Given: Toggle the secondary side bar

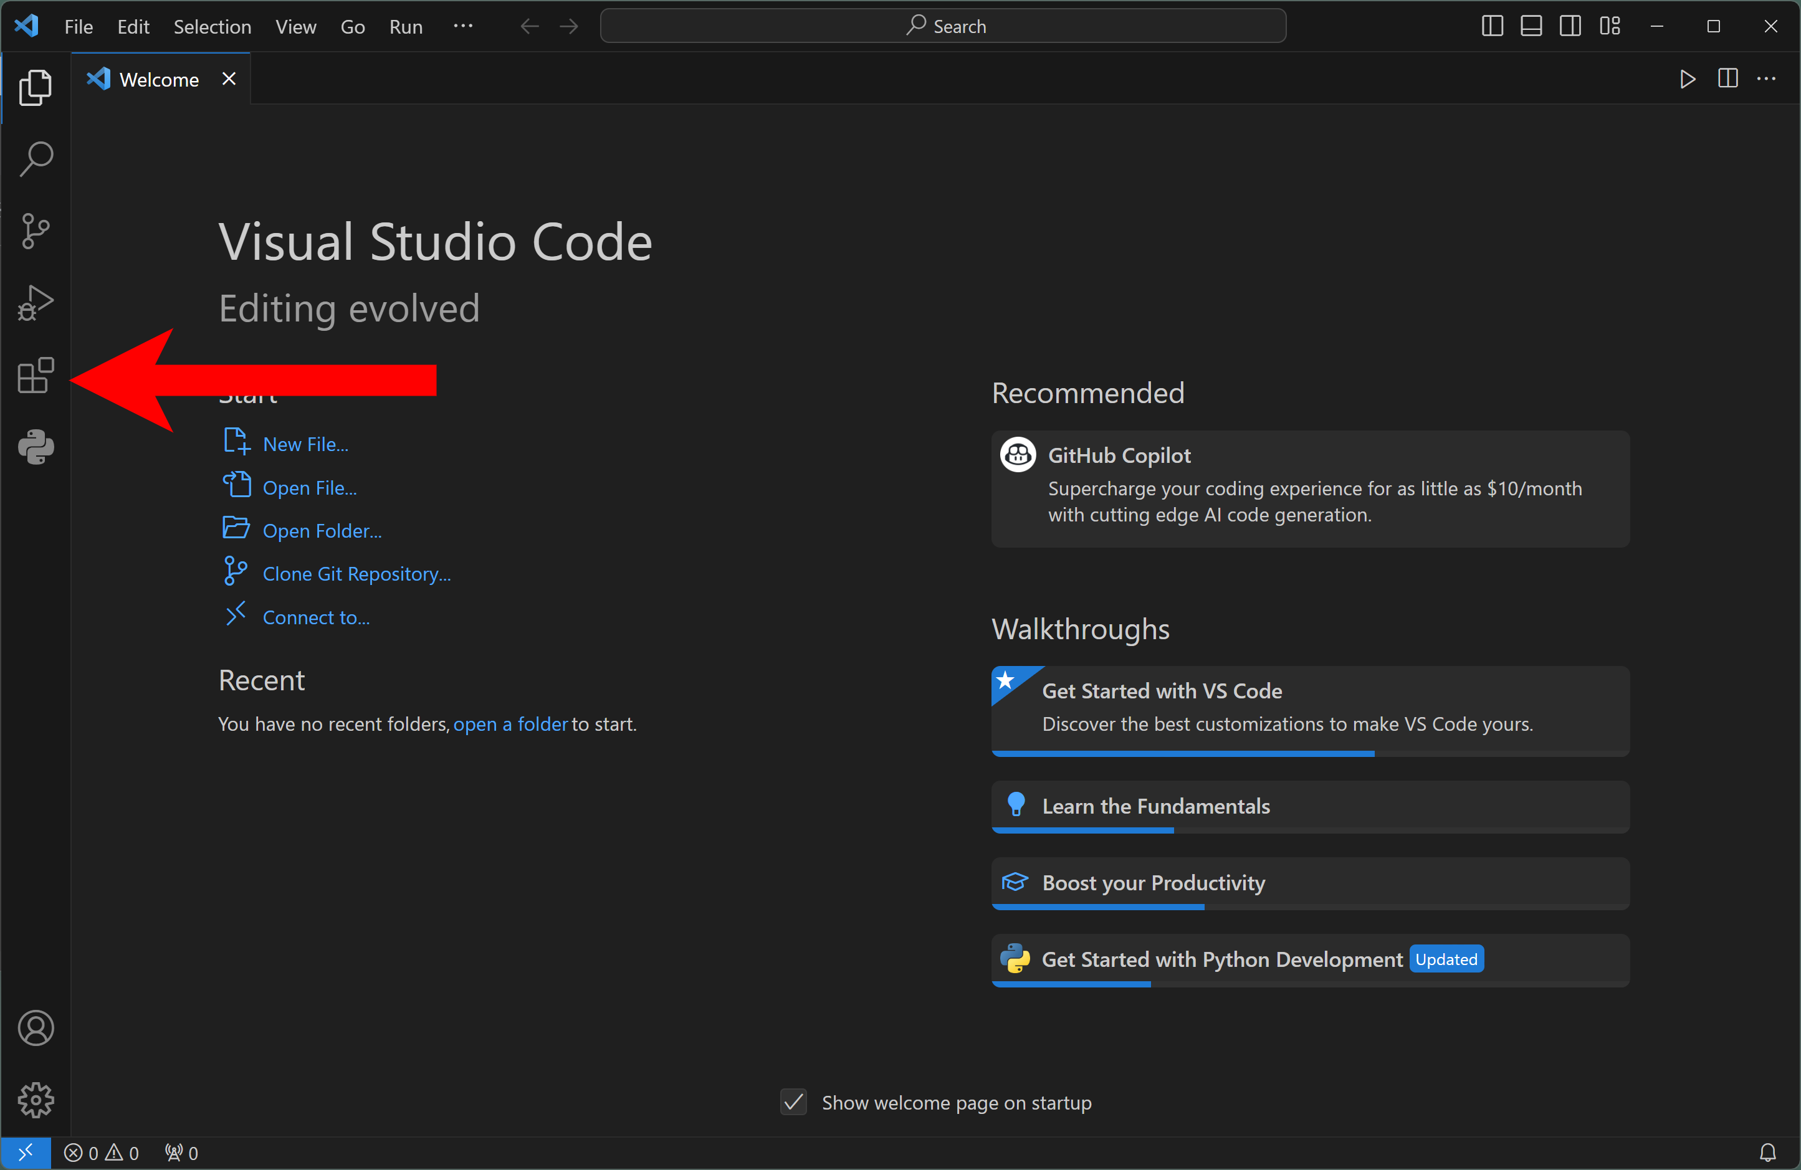Looking at the screenshot, I should 1571,26.
